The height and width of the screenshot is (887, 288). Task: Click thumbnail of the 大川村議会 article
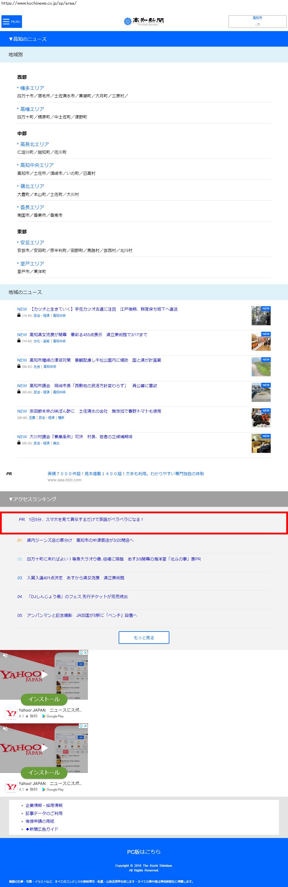261,443
